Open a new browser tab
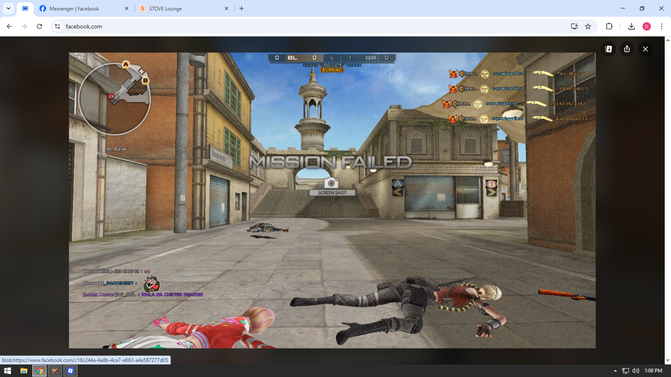This screenshot has height=377, width=671. coord(242,8)
